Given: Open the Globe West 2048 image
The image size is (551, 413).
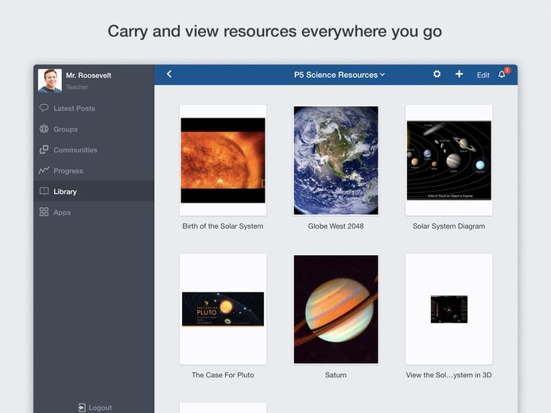Looking at the screenshot, I should tap(336, 160).
